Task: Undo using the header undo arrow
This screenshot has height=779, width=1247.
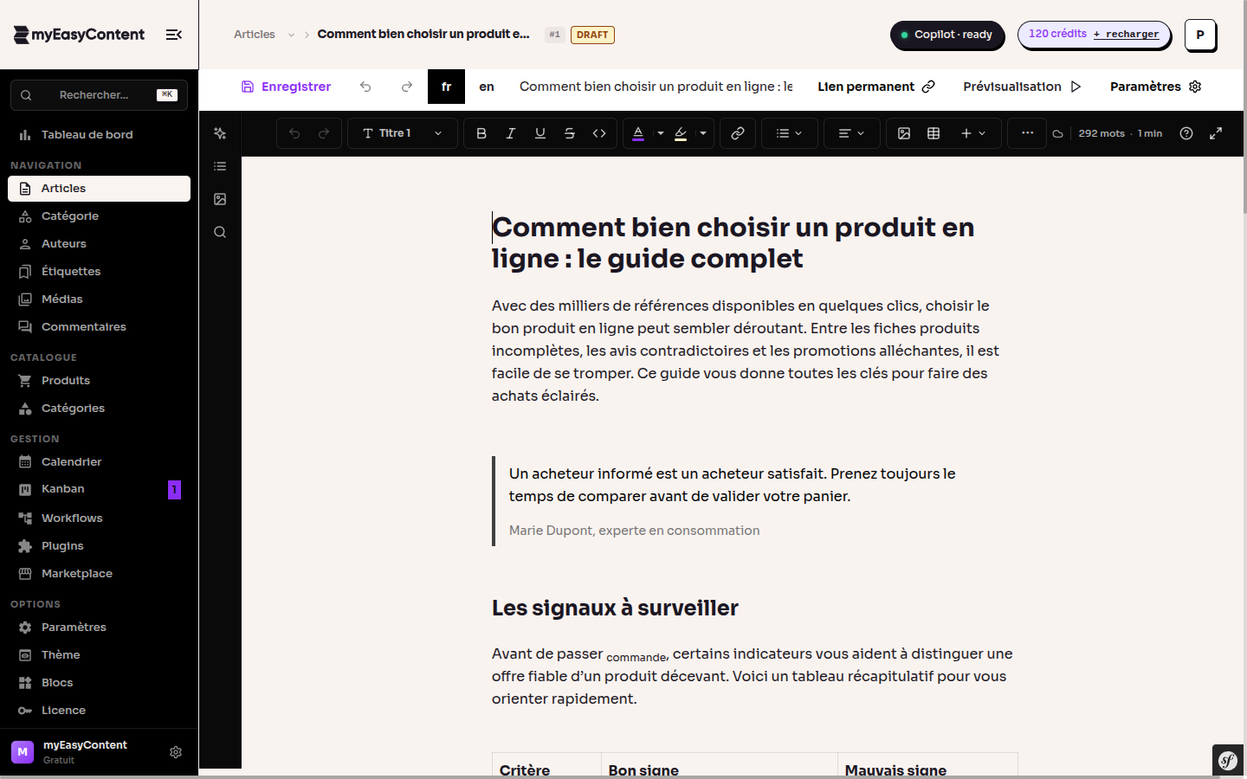Action: pyautogui.click(x=365, y=87)
